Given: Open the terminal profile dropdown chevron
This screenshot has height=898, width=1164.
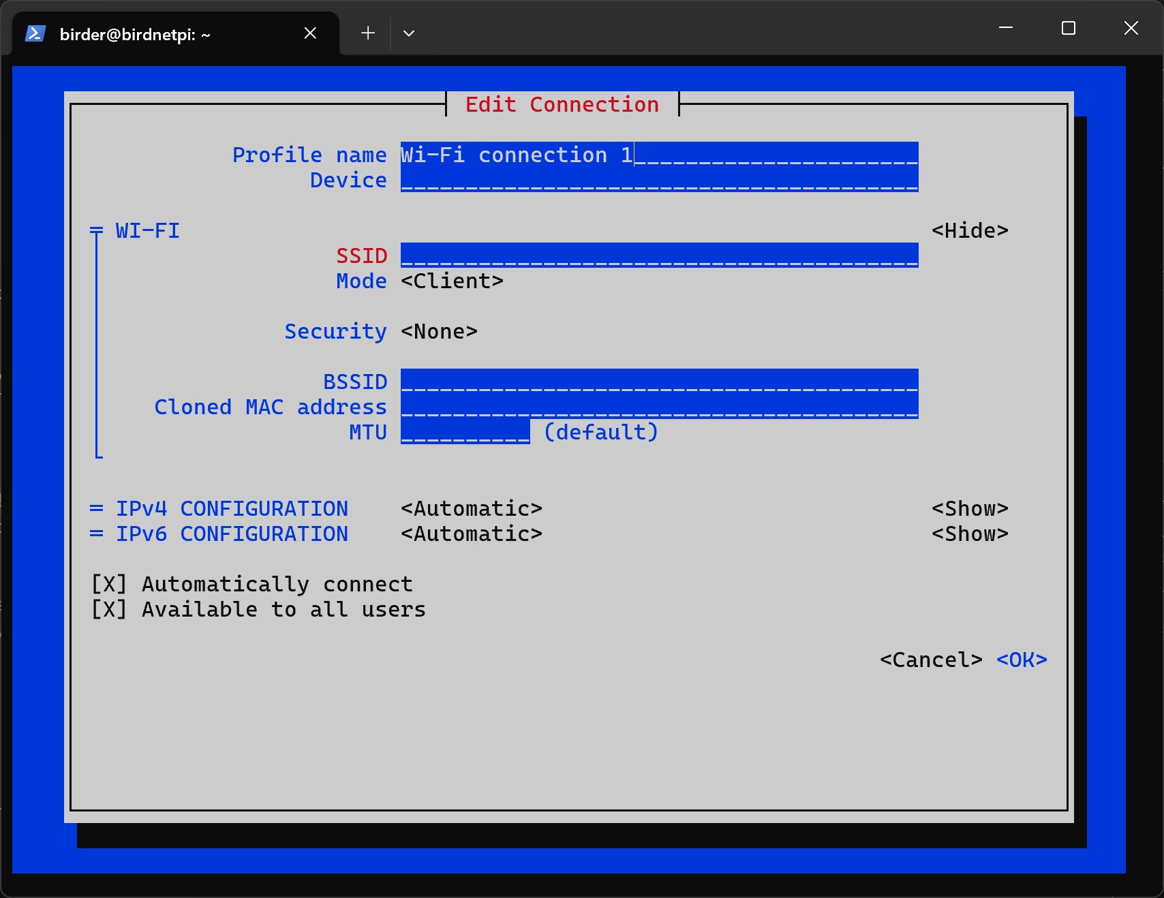Looking at the screenshot, I should [409, 33].
